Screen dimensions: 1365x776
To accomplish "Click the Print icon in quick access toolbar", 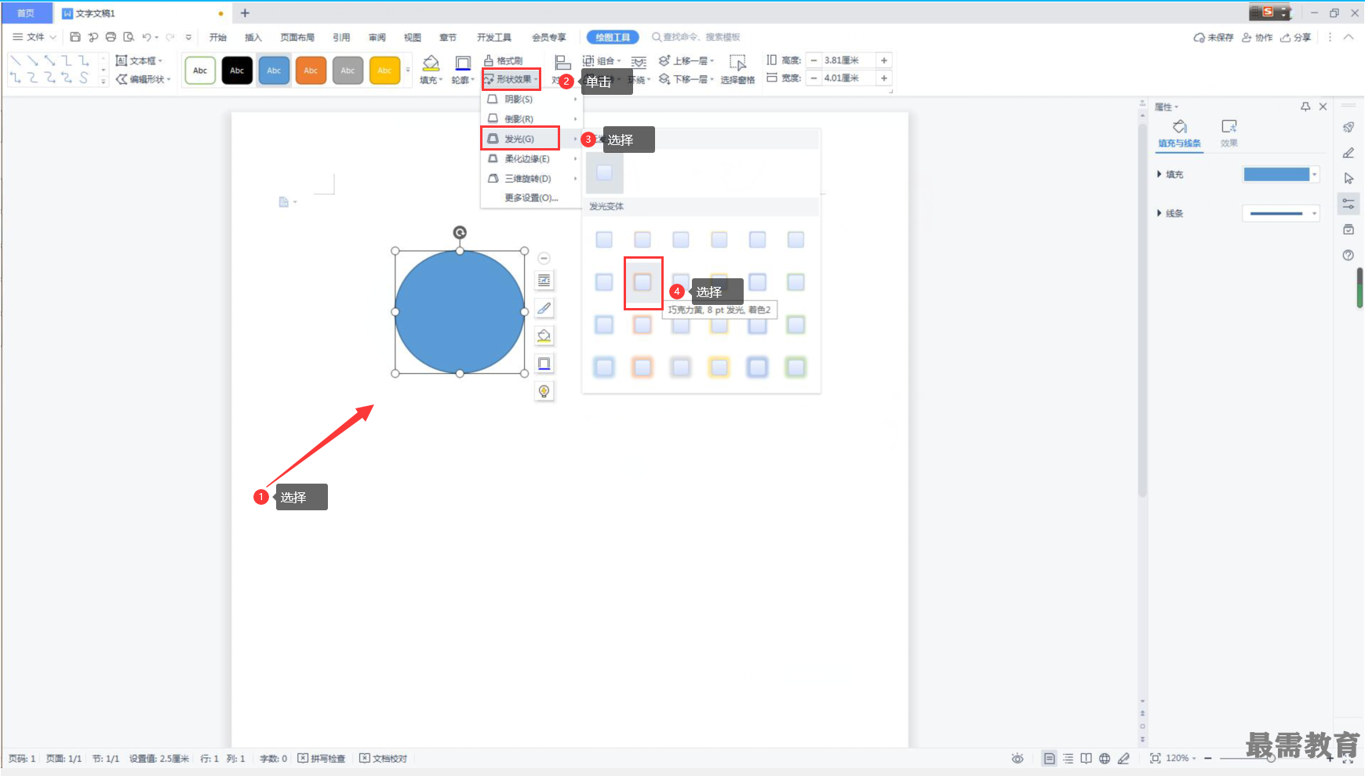I will 111,37.
